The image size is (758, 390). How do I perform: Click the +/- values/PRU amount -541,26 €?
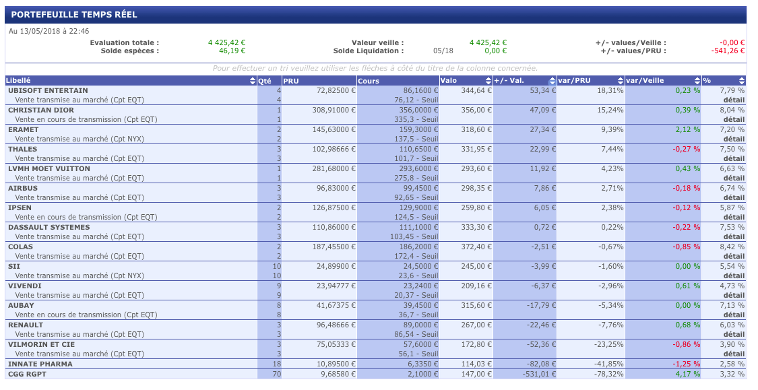pos(728,51)
